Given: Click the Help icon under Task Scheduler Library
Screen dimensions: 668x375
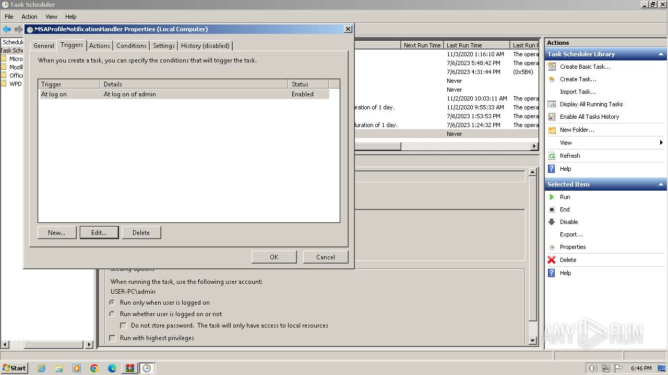Looking at the screenshot, I should (x=552, y=169).
